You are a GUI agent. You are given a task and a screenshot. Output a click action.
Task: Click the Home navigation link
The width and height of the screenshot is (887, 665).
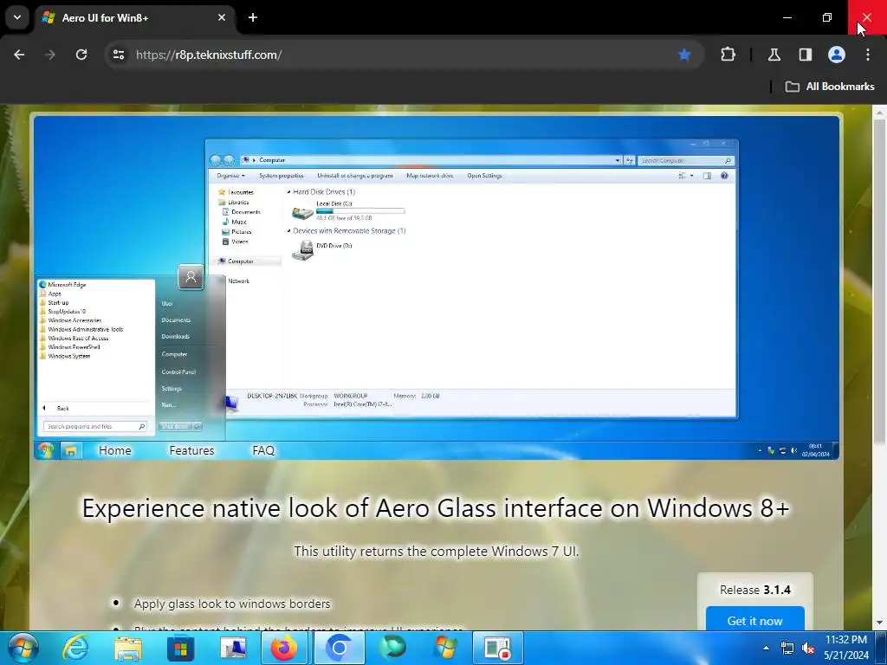[x=115, y=450]
